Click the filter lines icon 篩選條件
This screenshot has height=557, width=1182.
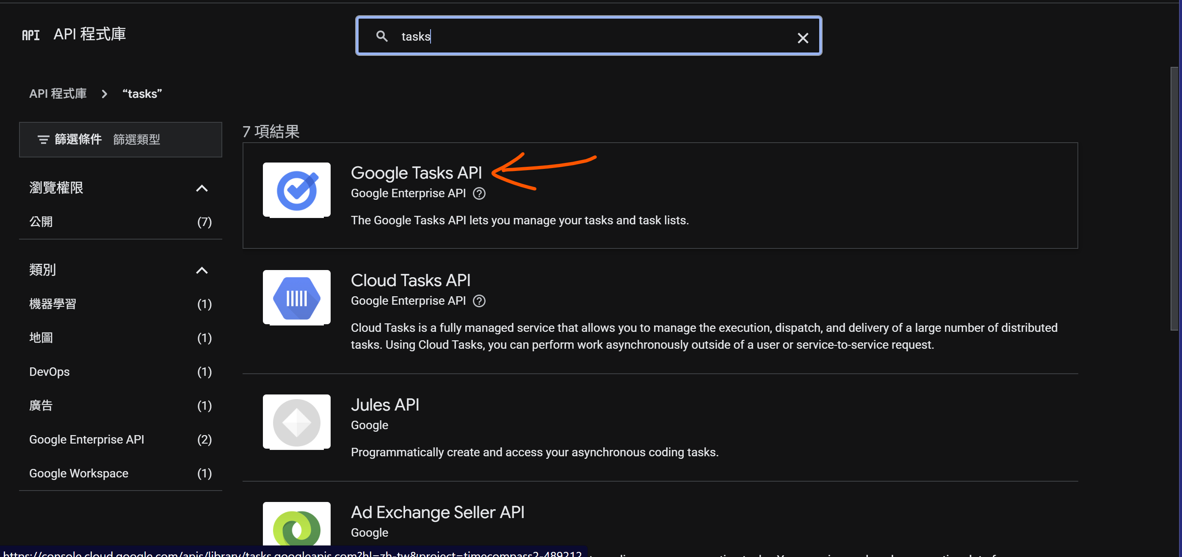pyautogui.click(x=43, y=140)
